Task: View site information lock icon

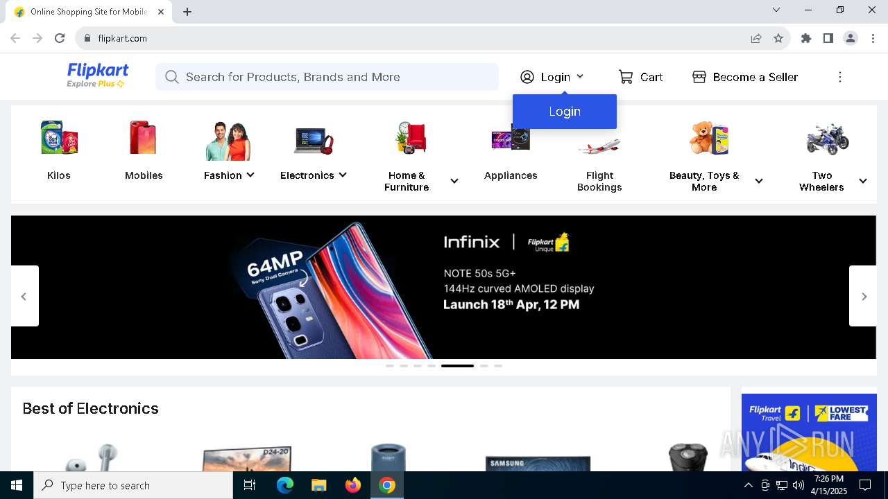Action: (87, 38)
